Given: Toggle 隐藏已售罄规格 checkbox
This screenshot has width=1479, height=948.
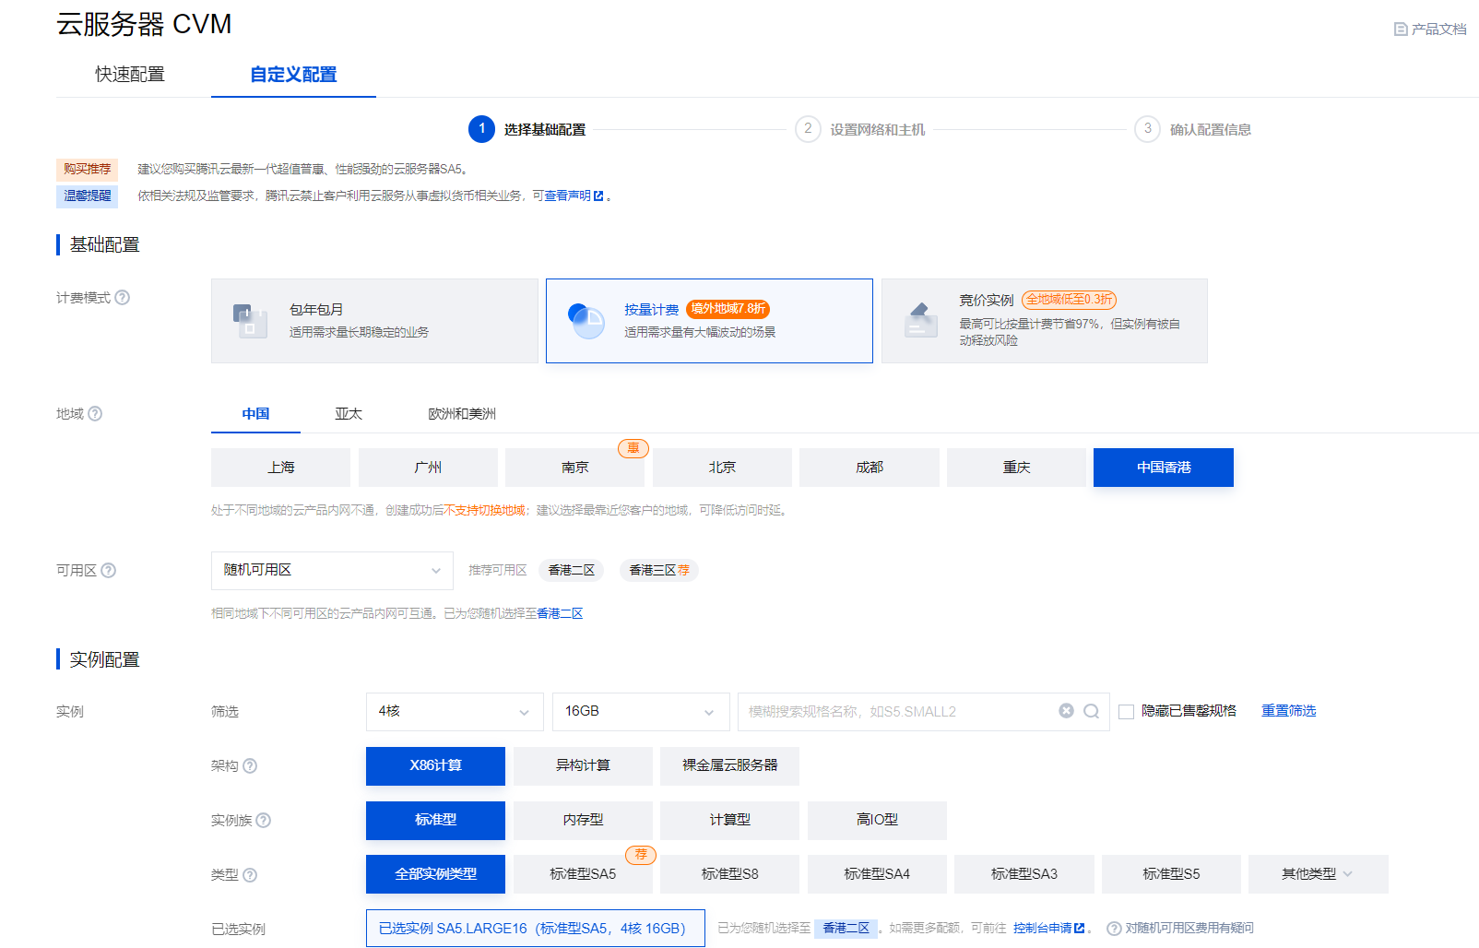Looking at the screenshot, I should pos(1126,712).
